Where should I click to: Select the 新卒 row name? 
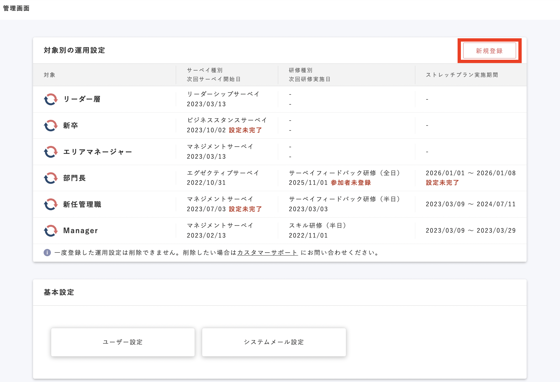point(71,125)
